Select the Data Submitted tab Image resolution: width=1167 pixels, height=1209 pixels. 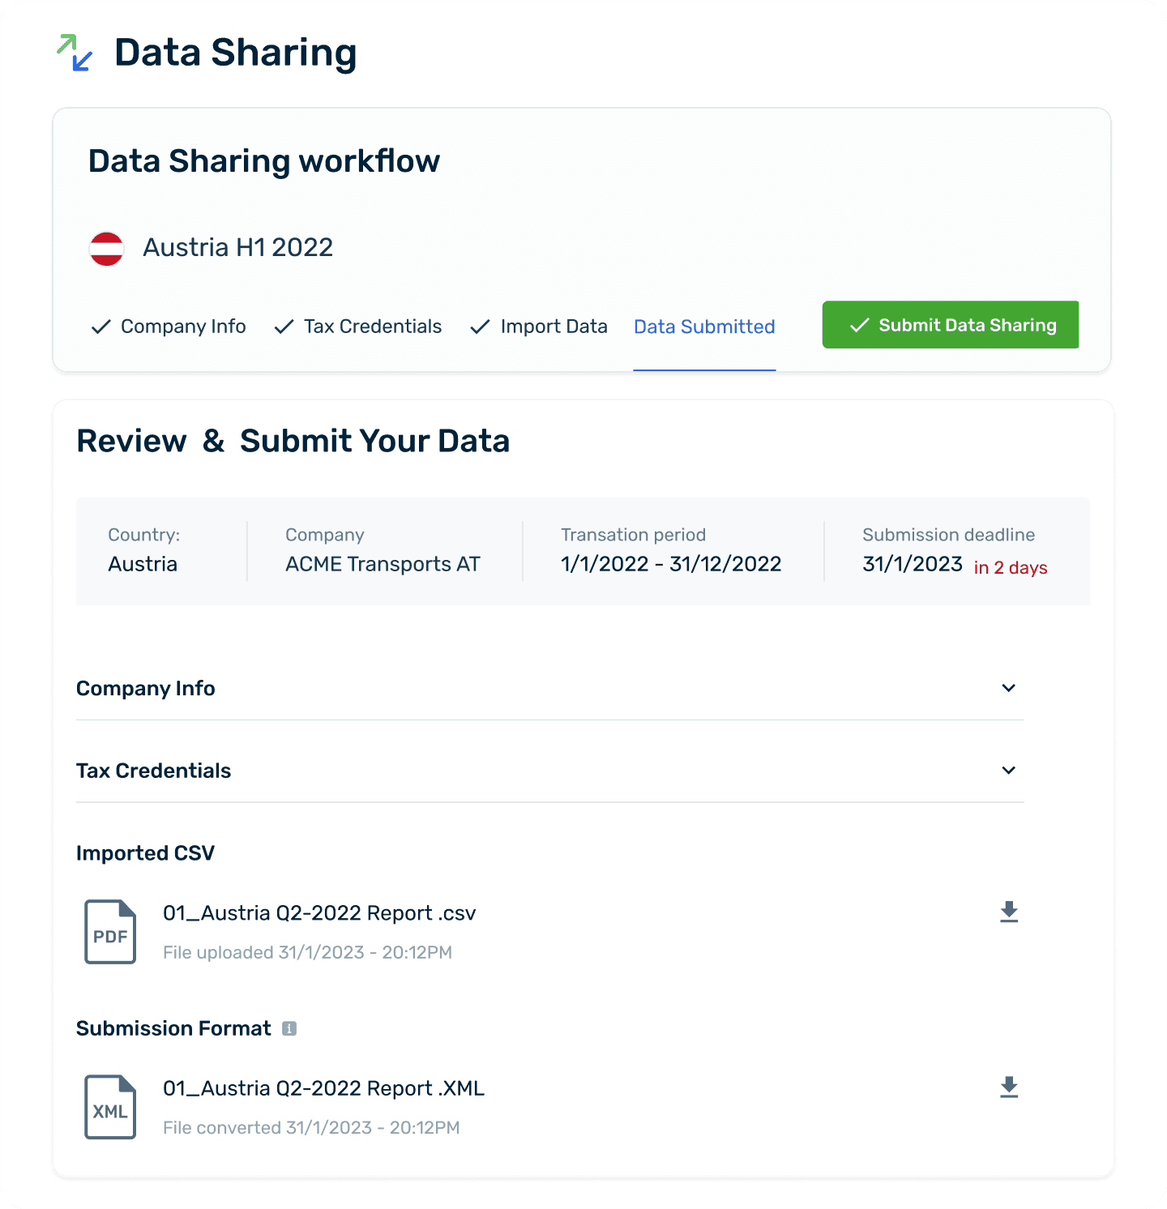[704, 327]
